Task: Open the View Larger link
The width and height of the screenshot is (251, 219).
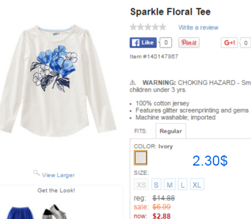Action: (58, 175)
